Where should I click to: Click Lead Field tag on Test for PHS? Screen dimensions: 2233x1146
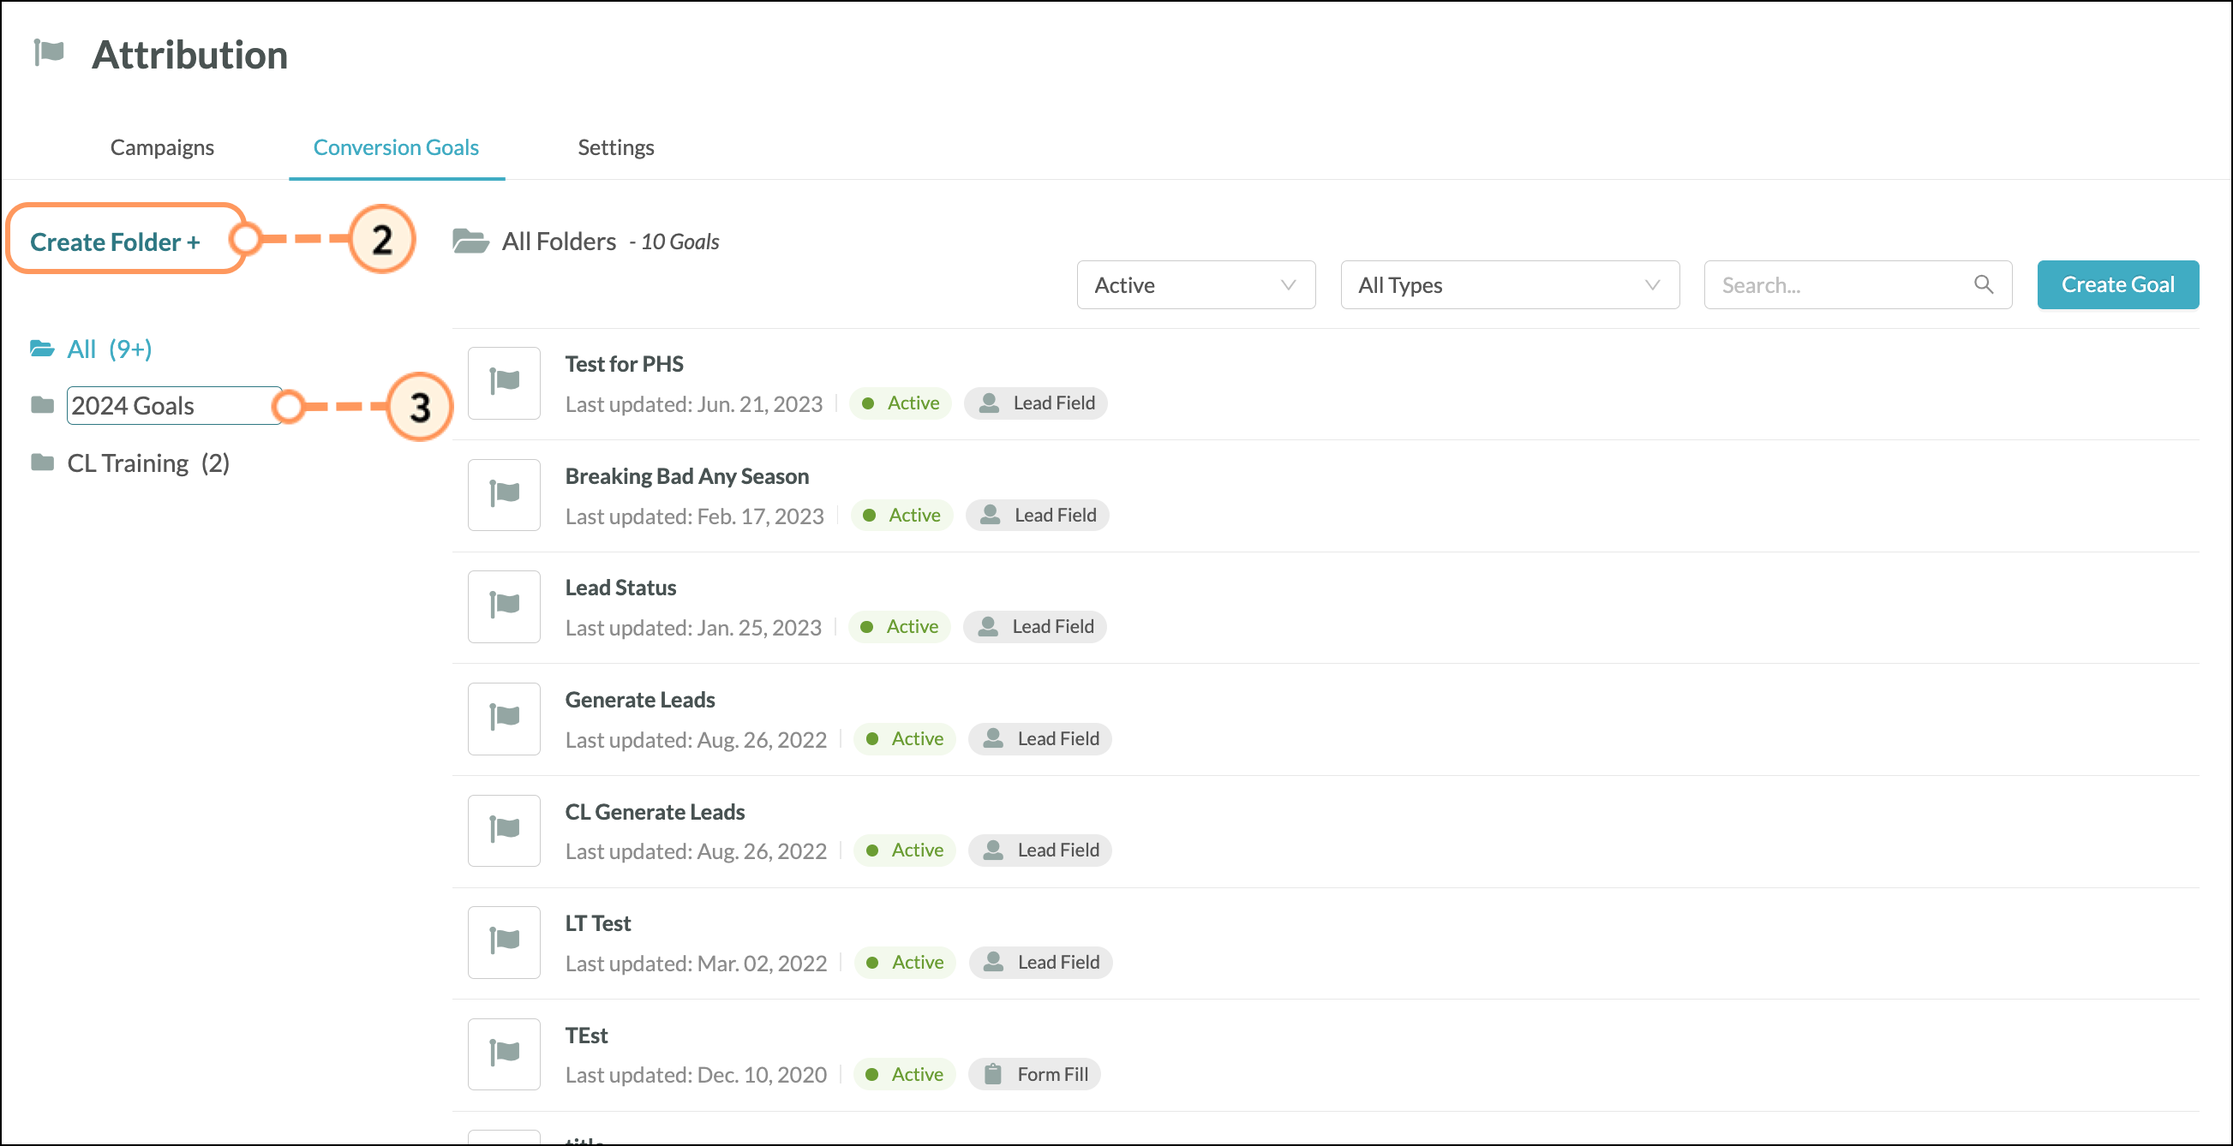(1035, 403)
